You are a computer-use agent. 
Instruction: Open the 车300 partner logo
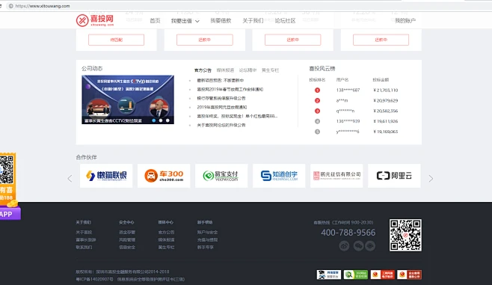point(164,176)
